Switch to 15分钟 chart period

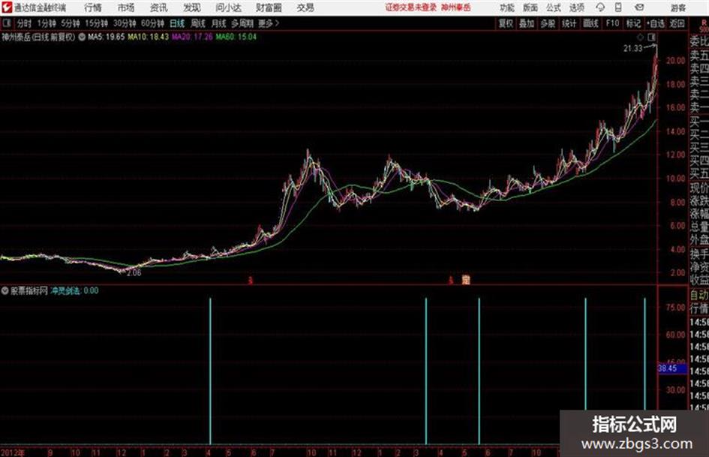coord(96,23)
